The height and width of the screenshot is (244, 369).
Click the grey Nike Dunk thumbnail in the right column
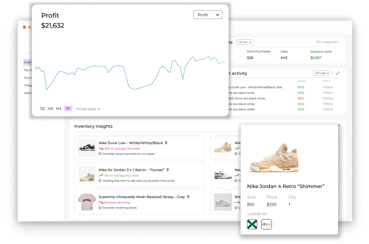pyautogui.click(x=223, y=202)
